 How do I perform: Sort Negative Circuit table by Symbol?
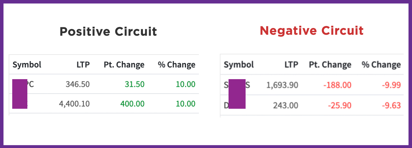pos(239,65)
